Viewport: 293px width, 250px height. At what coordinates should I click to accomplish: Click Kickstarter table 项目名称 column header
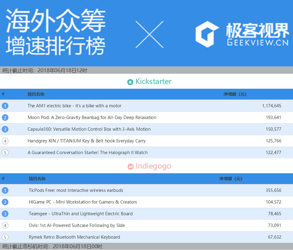click(x=36, y=94)
